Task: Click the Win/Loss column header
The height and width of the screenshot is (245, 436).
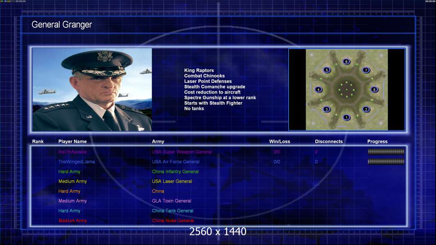Action: pyautogui.click(x=279, y=142)
